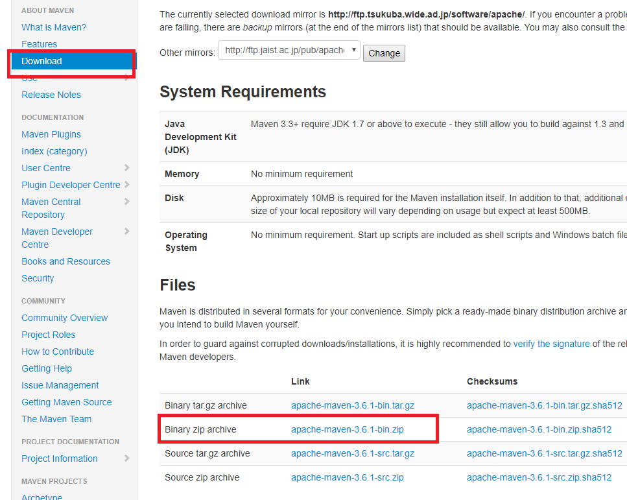This screenshot has height=500, width=627.
Task: Click the Source zip archive row label
Action: (x=202, y=477)
